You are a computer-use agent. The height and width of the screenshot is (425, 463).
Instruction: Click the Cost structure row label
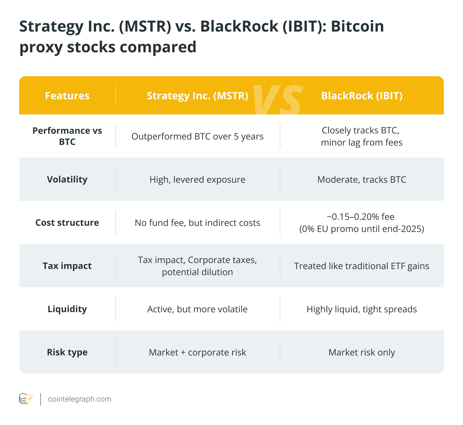click(x=67, y=223)
